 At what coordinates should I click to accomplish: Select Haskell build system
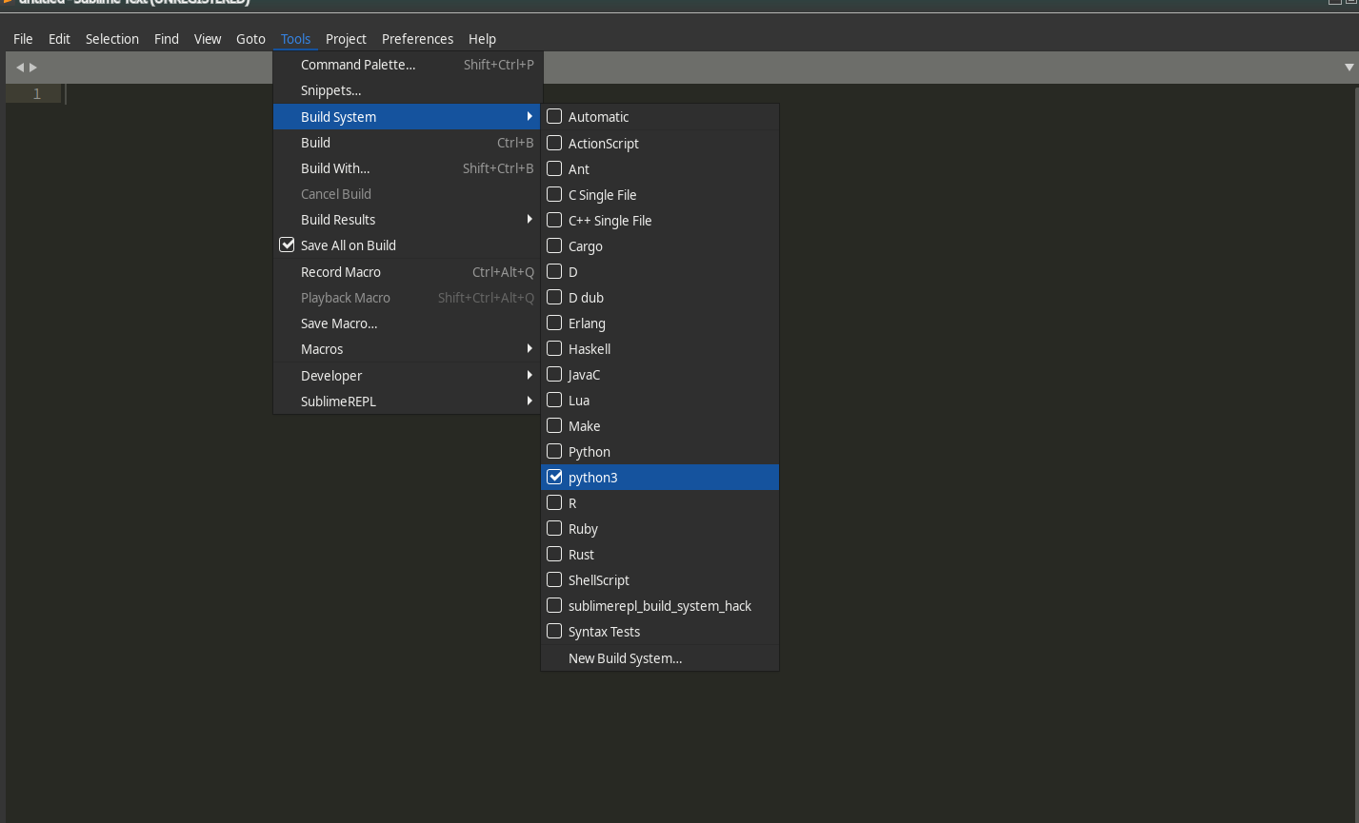660,348
